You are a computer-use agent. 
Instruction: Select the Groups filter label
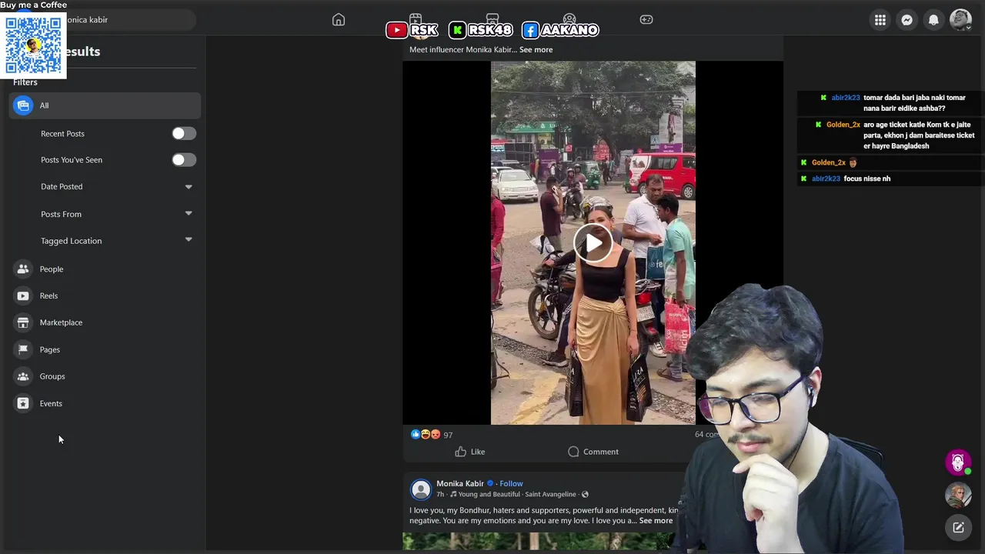pyautogui.click(x=52, y=376)
